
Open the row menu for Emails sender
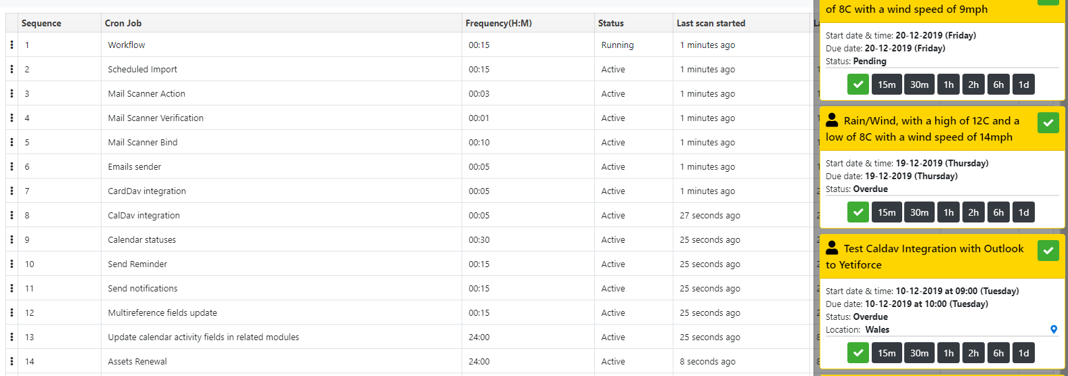(x=12, y=166)
